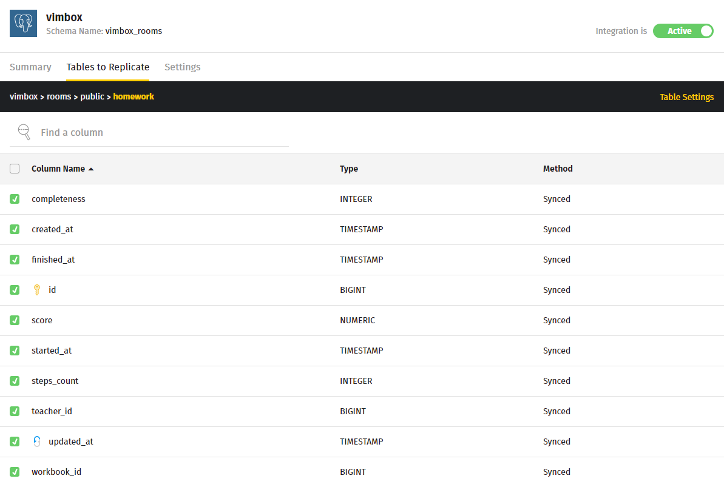The width and height of the screenshot is (724, 487).
Task: Click the Method column header
Action: coord(558,169)
